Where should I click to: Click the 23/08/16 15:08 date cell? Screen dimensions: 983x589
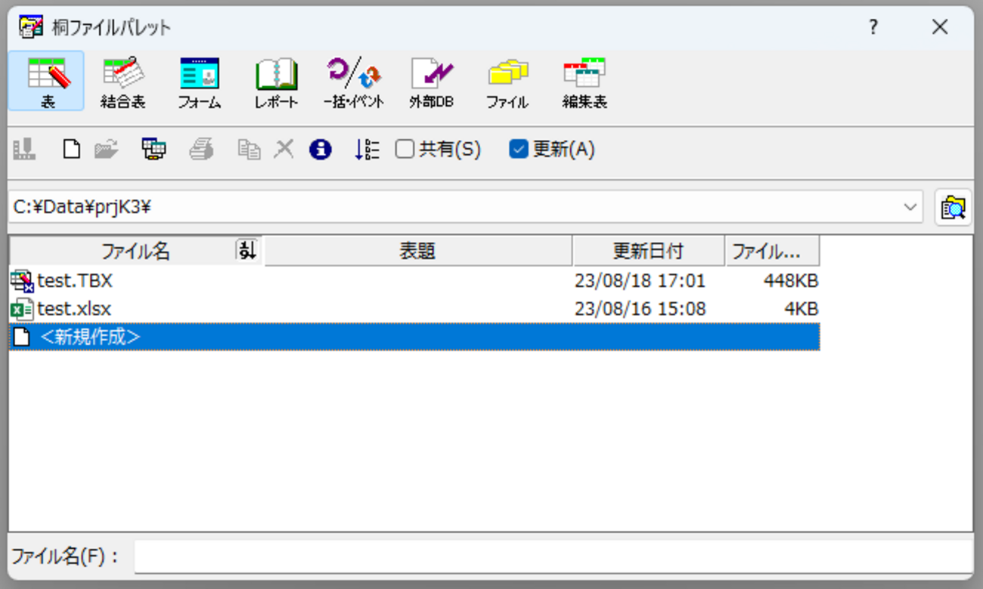(640, 309)
